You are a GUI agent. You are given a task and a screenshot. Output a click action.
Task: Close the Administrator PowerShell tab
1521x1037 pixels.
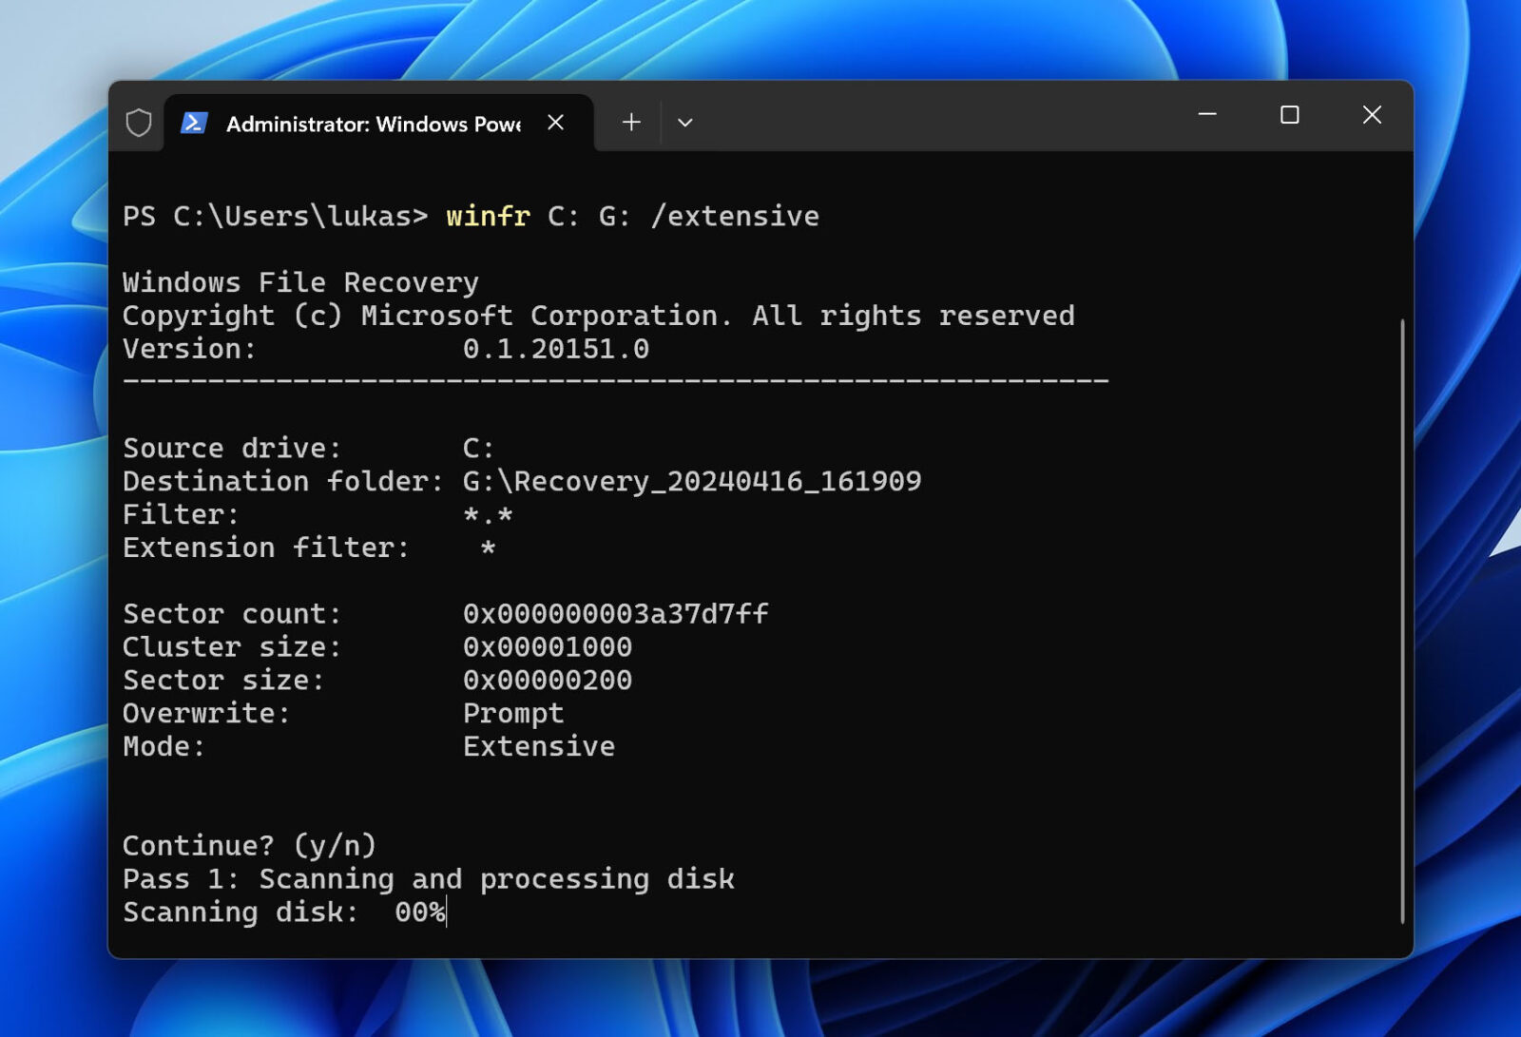556,122
